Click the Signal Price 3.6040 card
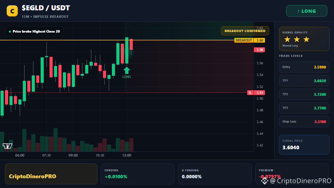Screen dimensions: 334x188 [x=304, y=145]
